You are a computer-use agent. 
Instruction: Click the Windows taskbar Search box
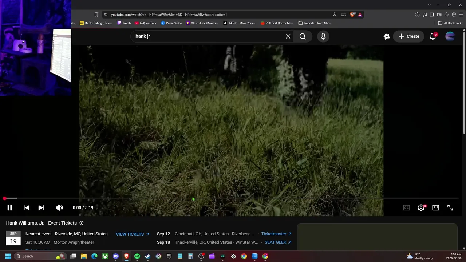(41, 256)
